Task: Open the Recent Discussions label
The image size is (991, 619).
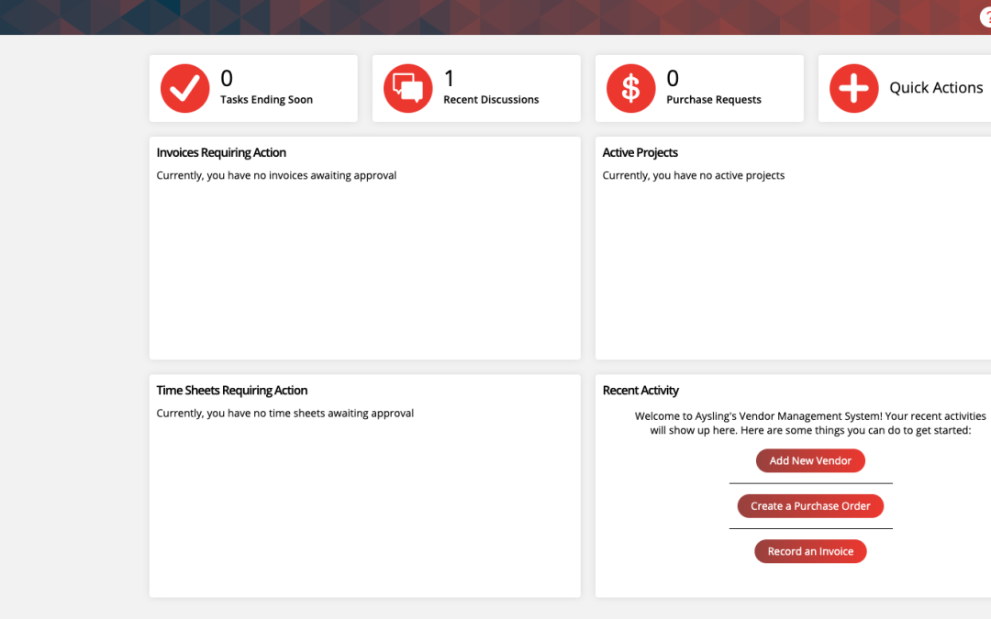Action: (x=491, y=100)
